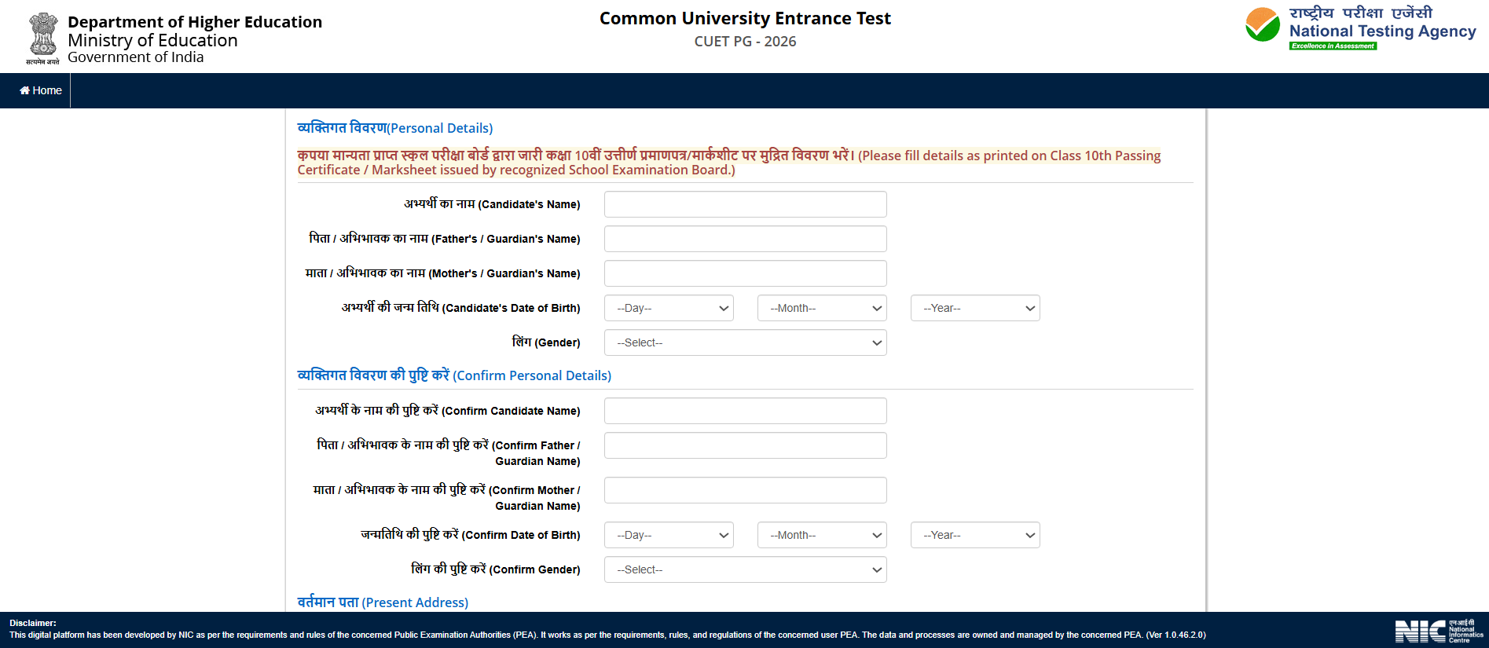Click inside the Candidate's Name field
1489x648 pixels.
point(745,204)
